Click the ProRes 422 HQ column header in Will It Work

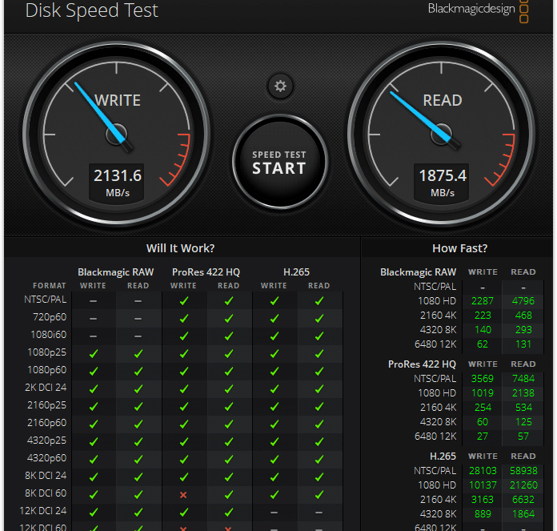point(206,272)
